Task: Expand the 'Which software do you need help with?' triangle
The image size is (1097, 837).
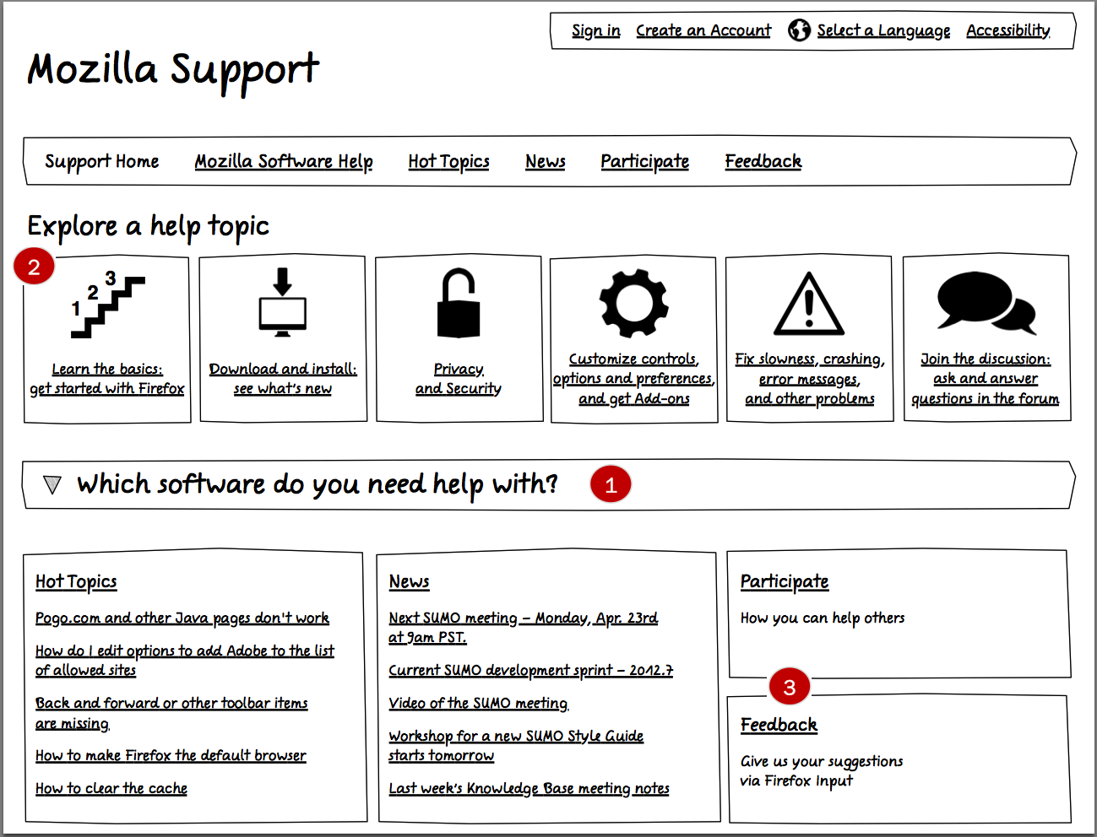Action: (x=52, y=485)
